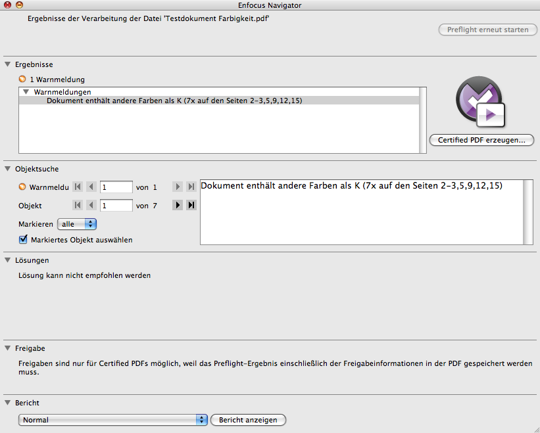This screenshot has width=540, height=433.
Task: Go to next Warnmeldung arrow
Action: [177, 187]
